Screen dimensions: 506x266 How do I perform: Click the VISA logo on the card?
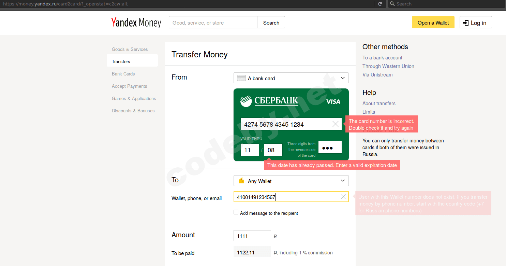(x=333, y=102)
